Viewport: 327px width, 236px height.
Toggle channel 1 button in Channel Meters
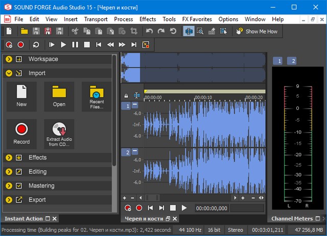pyautogui.click(x=277, y=61)
